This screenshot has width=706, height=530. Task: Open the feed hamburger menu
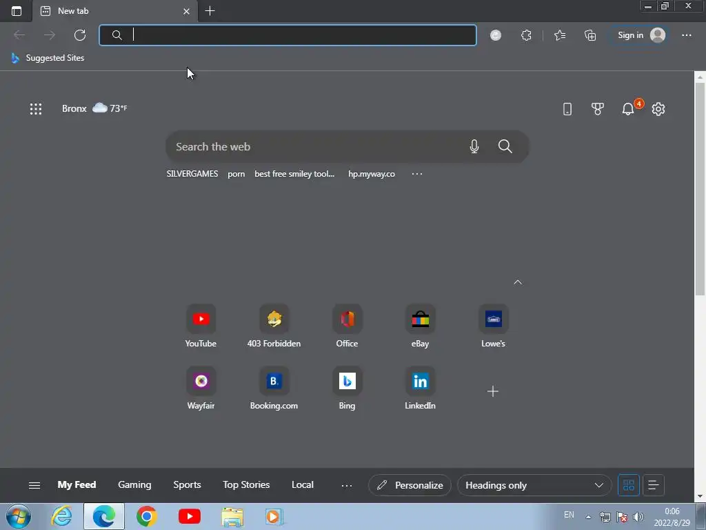(x=34, y=485)
